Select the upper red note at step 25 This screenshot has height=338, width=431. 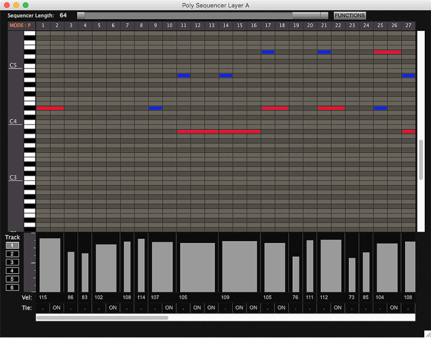pos(387,52)
